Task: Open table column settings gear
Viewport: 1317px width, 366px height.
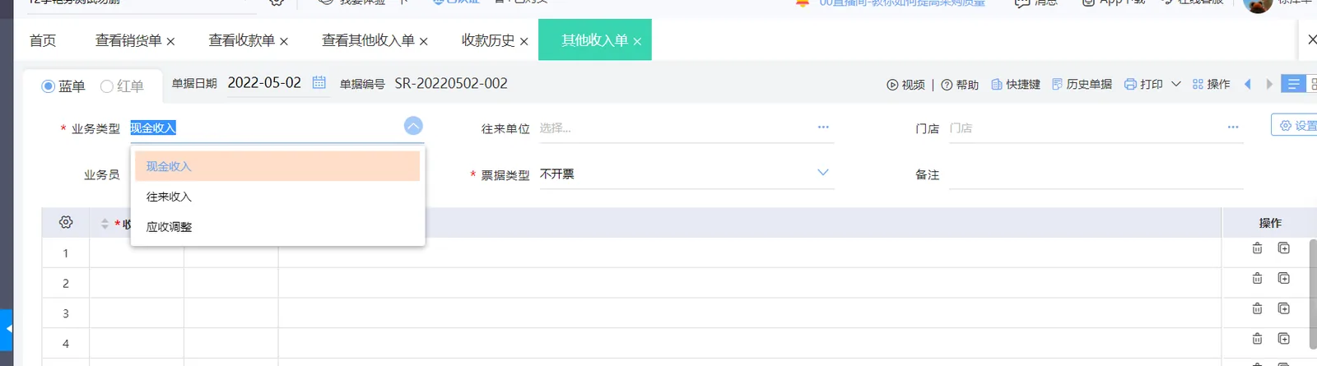Action: click(66, 222)
